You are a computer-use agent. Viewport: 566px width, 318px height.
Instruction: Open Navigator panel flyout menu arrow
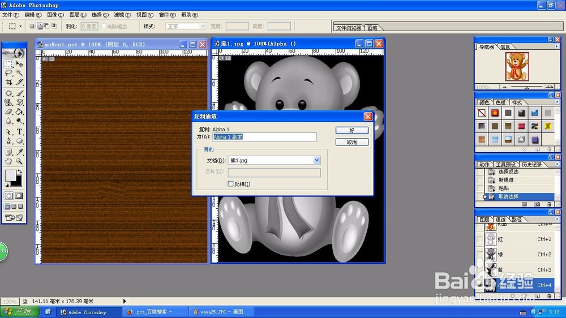tap(556, 46)
